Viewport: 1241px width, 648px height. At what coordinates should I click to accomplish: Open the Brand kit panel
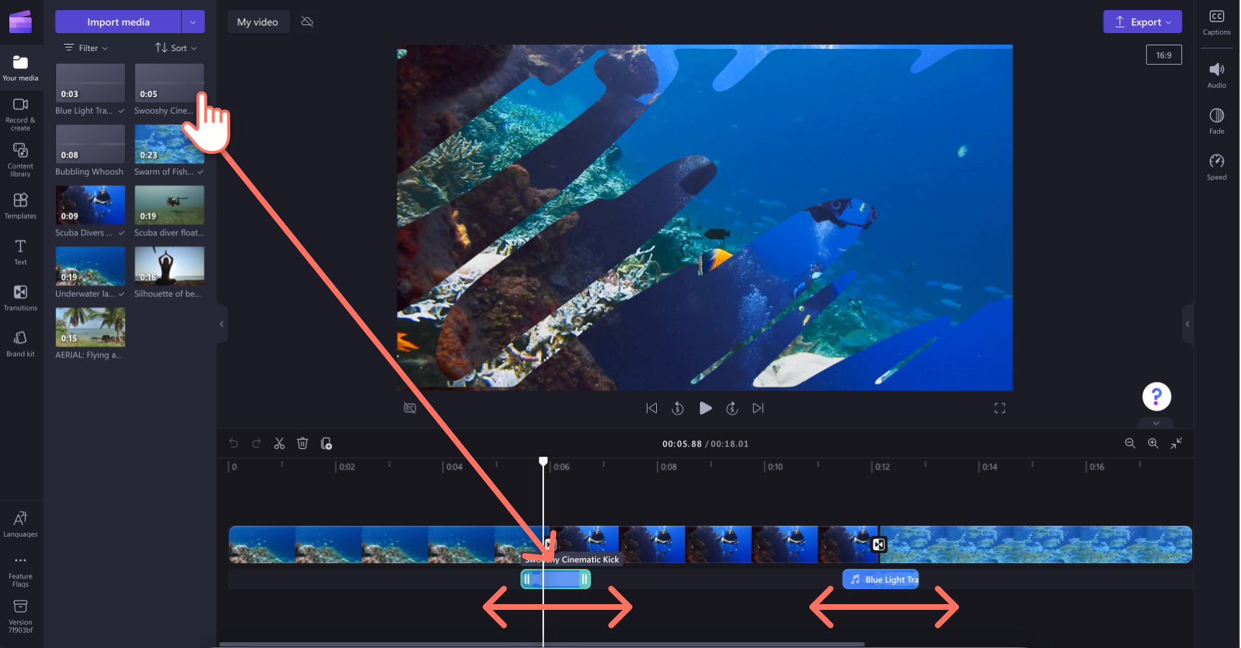point(20,344)
